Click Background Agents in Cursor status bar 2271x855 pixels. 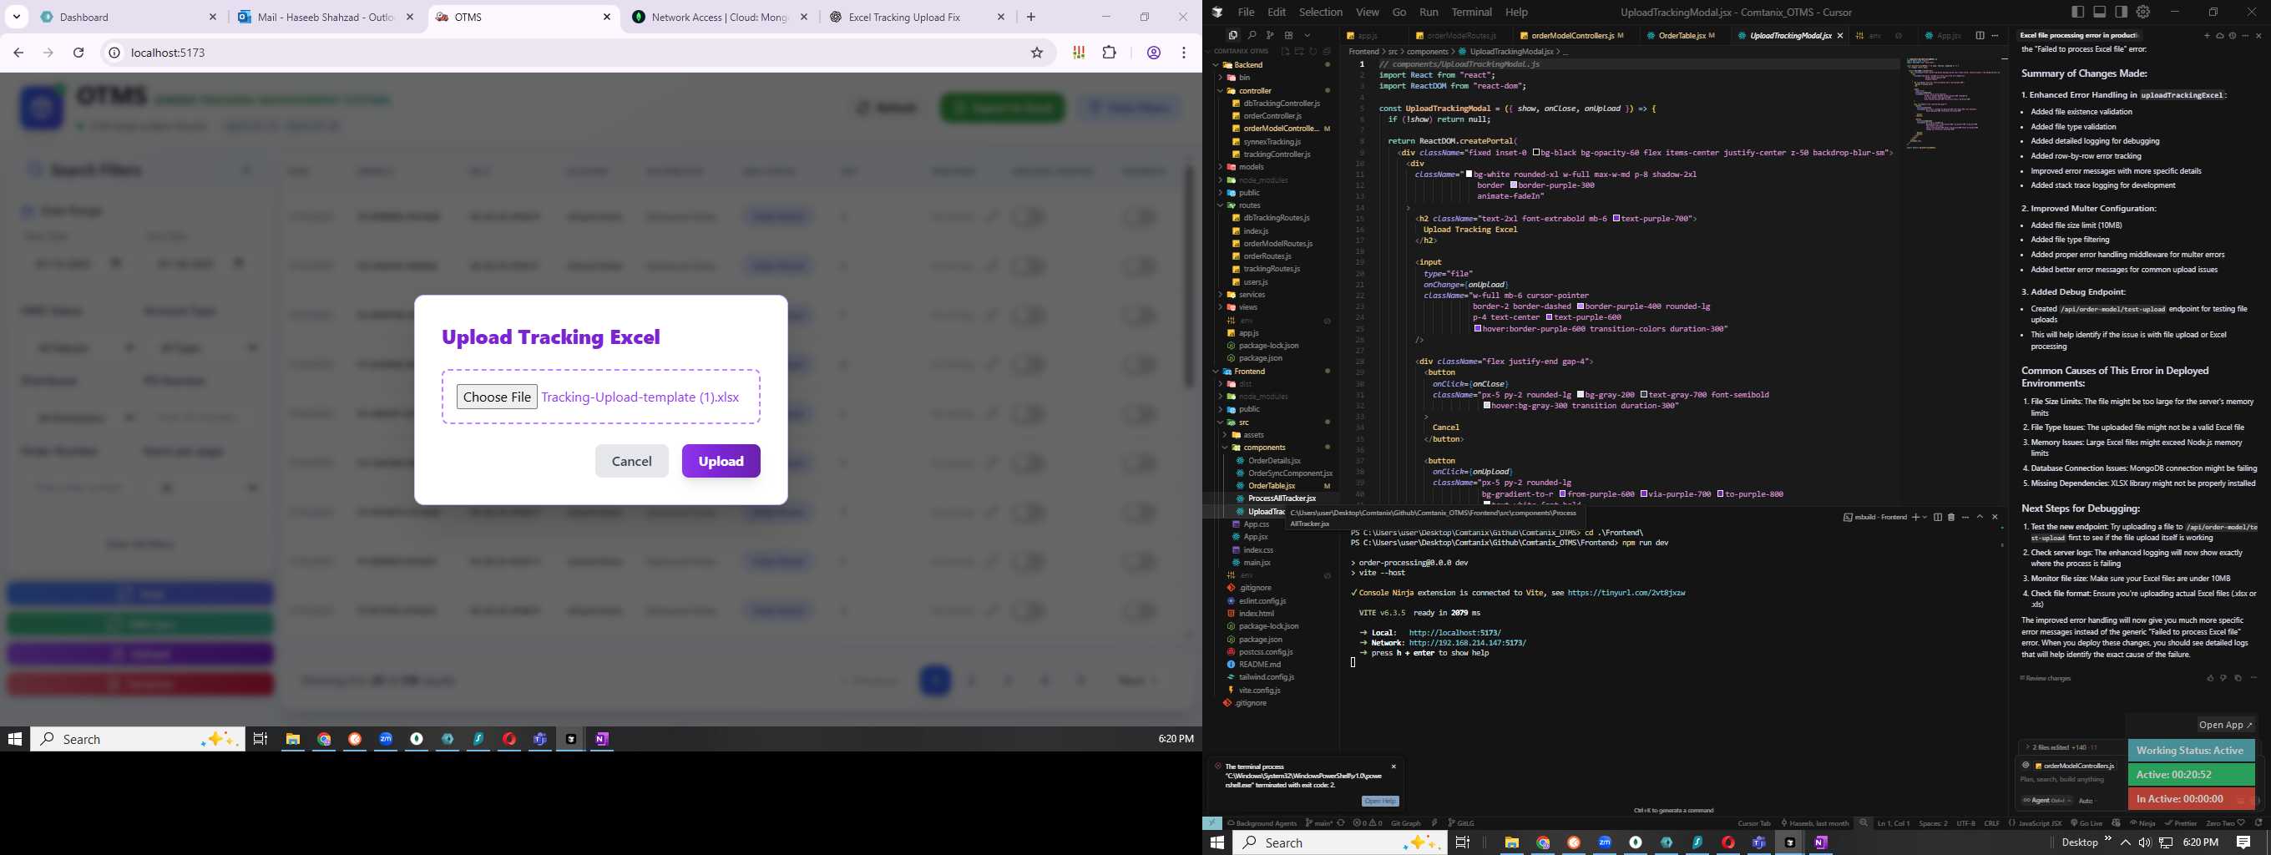point(1262,823)
